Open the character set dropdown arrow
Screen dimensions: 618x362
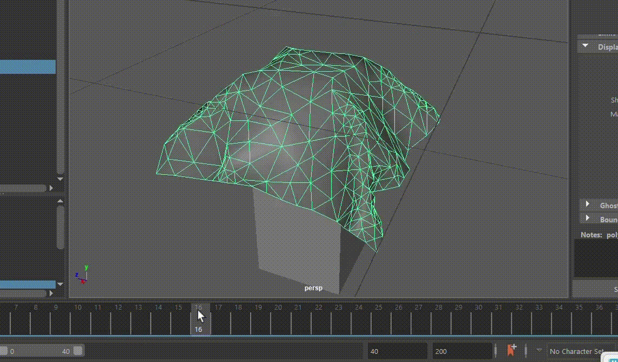click(x=539, y=351)
